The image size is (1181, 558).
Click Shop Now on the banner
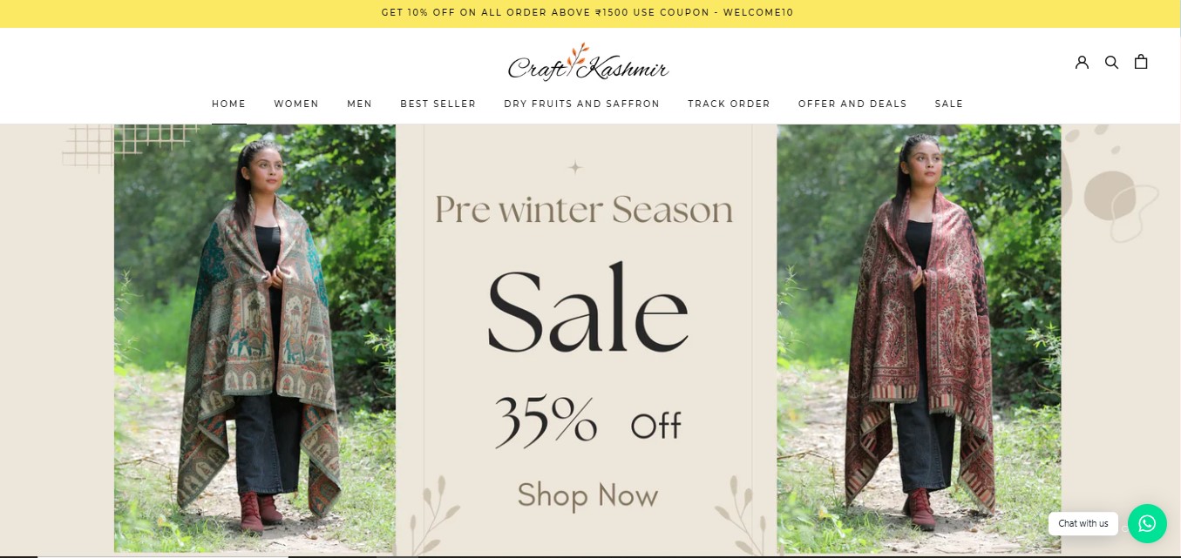tap(587, 495)
